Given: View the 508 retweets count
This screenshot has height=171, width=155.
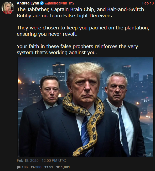Looking at the screenshot, I should (x=38, y=167).
